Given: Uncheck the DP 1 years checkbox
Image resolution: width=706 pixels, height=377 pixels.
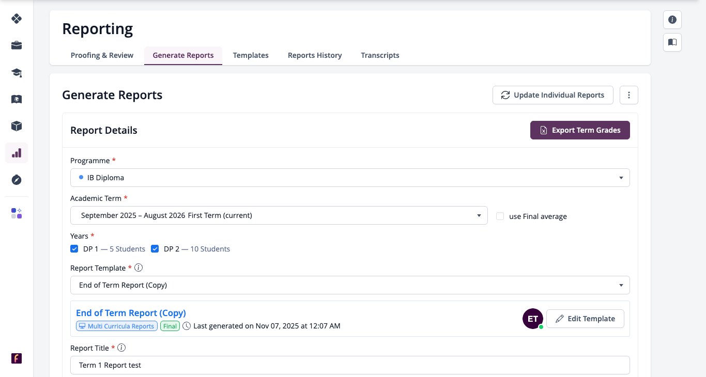Looking at the screenshot, I should [x=74, y=249].
